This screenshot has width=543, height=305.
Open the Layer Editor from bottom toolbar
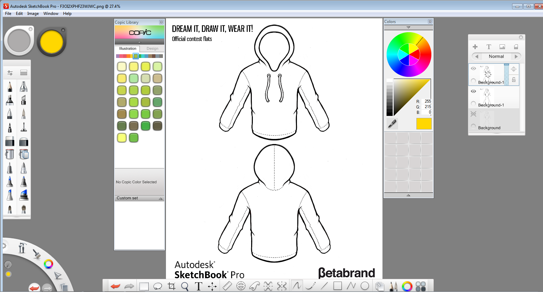[x=380, y=286]
